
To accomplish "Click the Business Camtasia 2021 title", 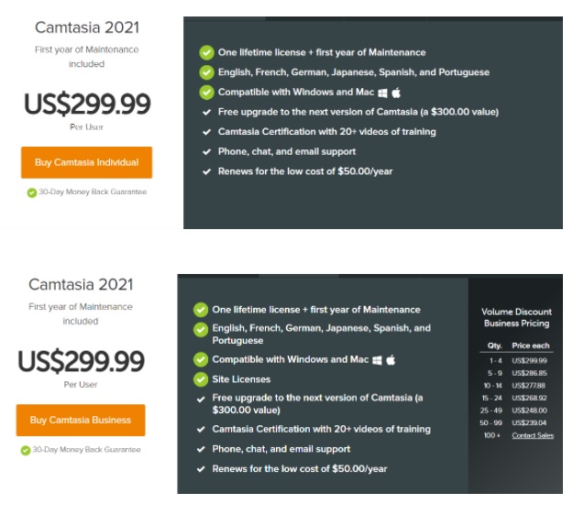I will (81, 284).
